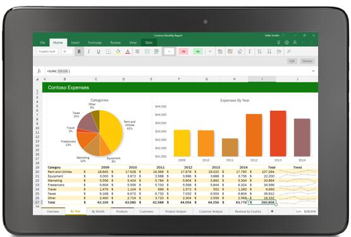Click the text alignment icon
The width and height of the screenshot is (351, 237).
pos(137,51)
